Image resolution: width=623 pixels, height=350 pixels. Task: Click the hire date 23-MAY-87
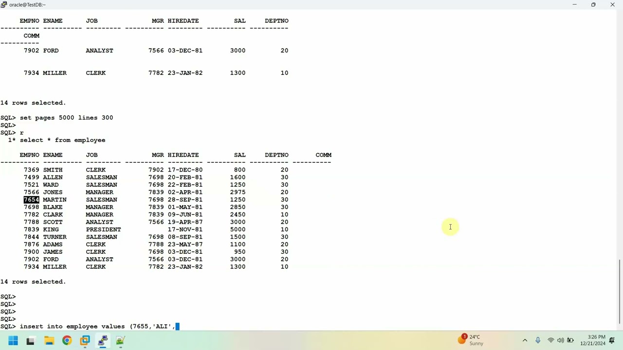click(185, 245)
